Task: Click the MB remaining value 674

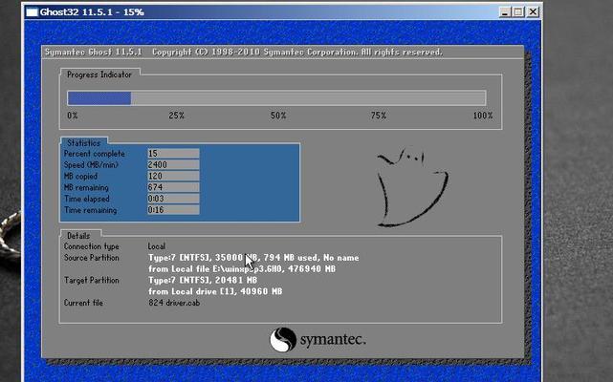Action: click(173, 187)
